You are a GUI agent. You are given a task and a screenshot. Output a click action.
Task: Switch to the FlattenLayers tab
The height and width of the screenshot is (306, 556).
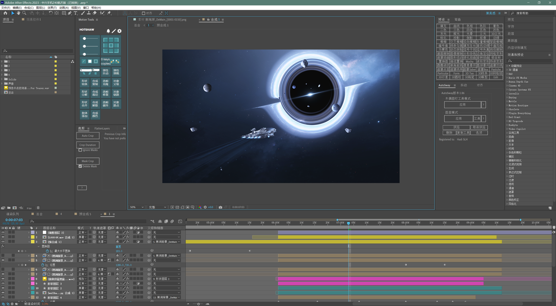pyautogui.click(x=102, y=128)
